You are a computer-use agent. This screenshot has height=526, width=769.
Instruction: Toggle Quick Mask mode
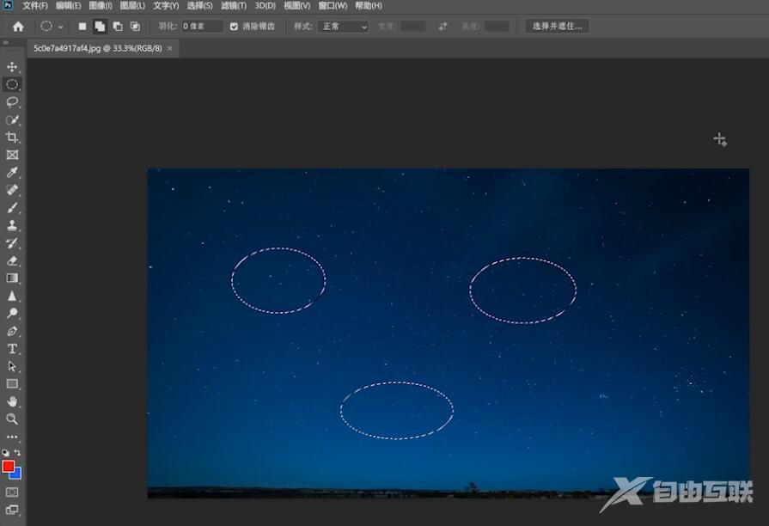coord(12,492)
